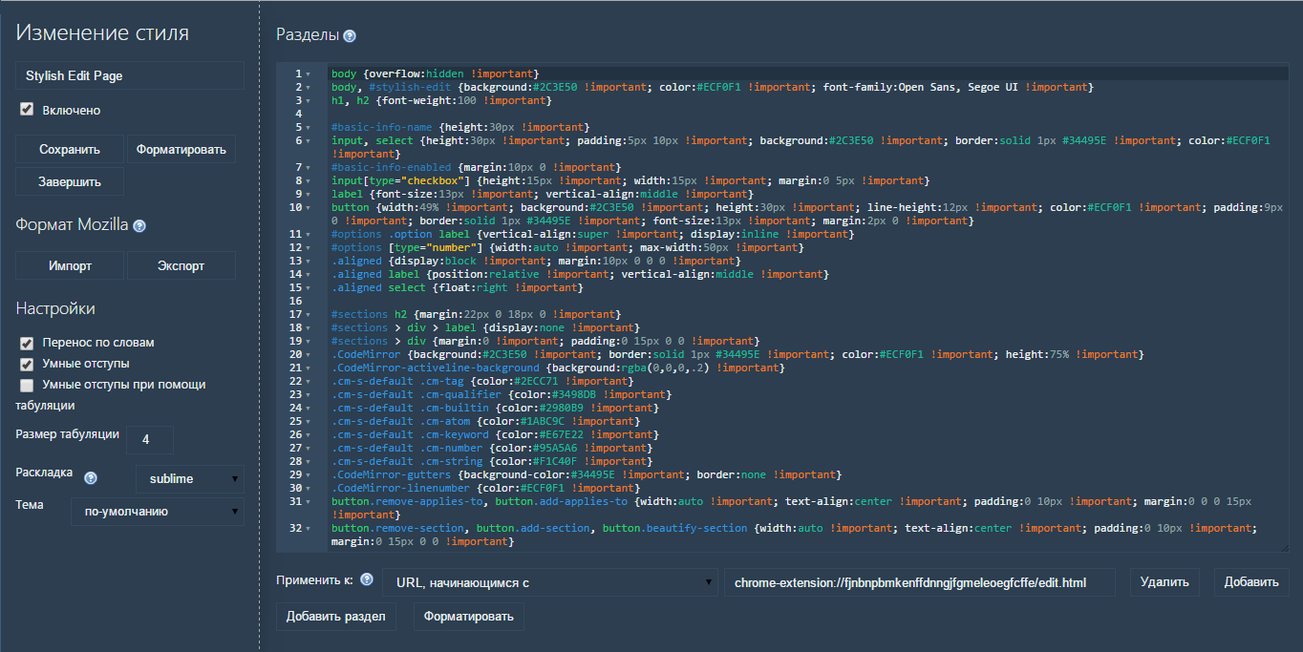Disable Перенос по словам option
This screenshot has height=652, width=1303.
click(x=26, y=342)
